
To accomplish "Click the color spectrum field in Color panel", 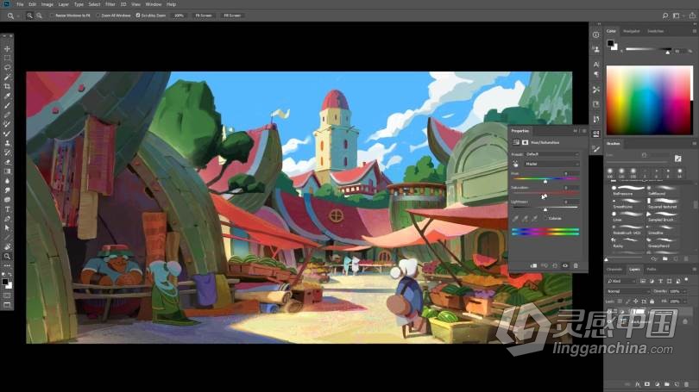I will click(649, 100).
